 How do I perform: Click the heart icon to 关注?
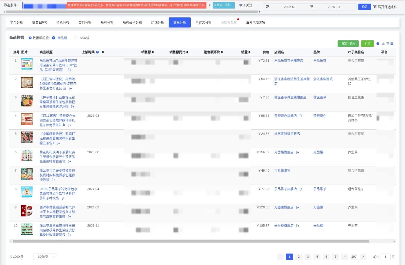click(x=241, y=5)
